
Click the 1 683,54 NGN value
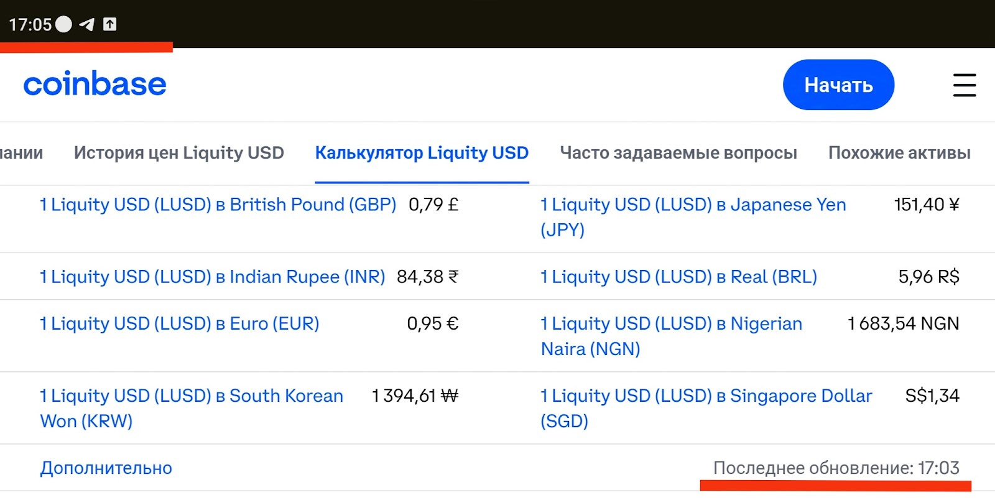coord(904,324)
